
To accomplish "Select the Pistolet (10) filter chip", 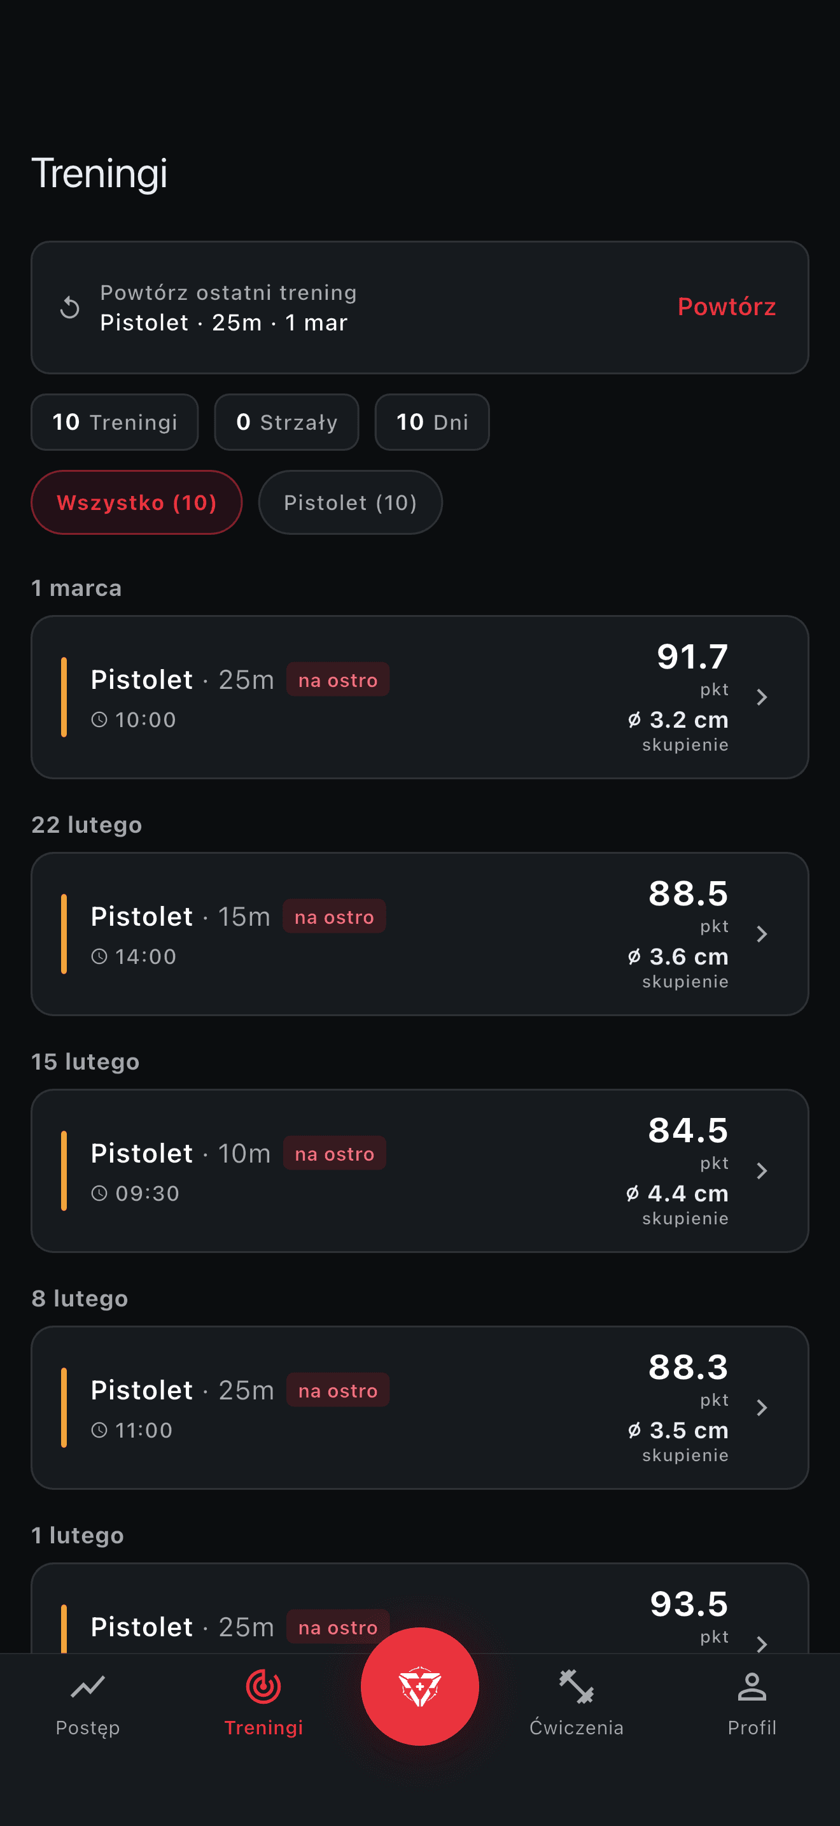I will click(x=350, y=502).
